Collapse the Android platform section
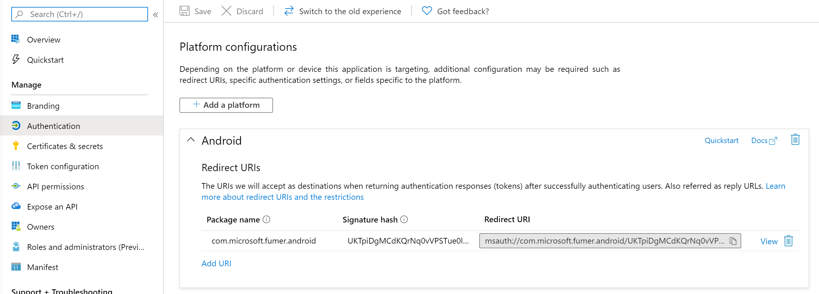The height and width of the screenshot is (294, 819). pyautogui.click(x=191, y=140)
